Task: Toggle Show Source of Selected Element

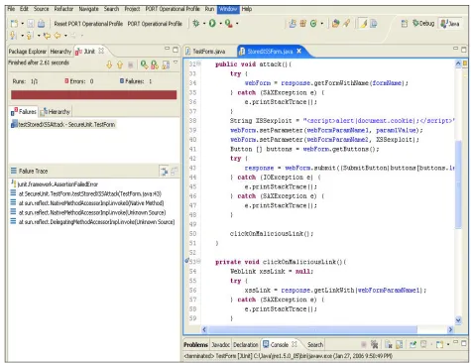Action: [374, 24]
